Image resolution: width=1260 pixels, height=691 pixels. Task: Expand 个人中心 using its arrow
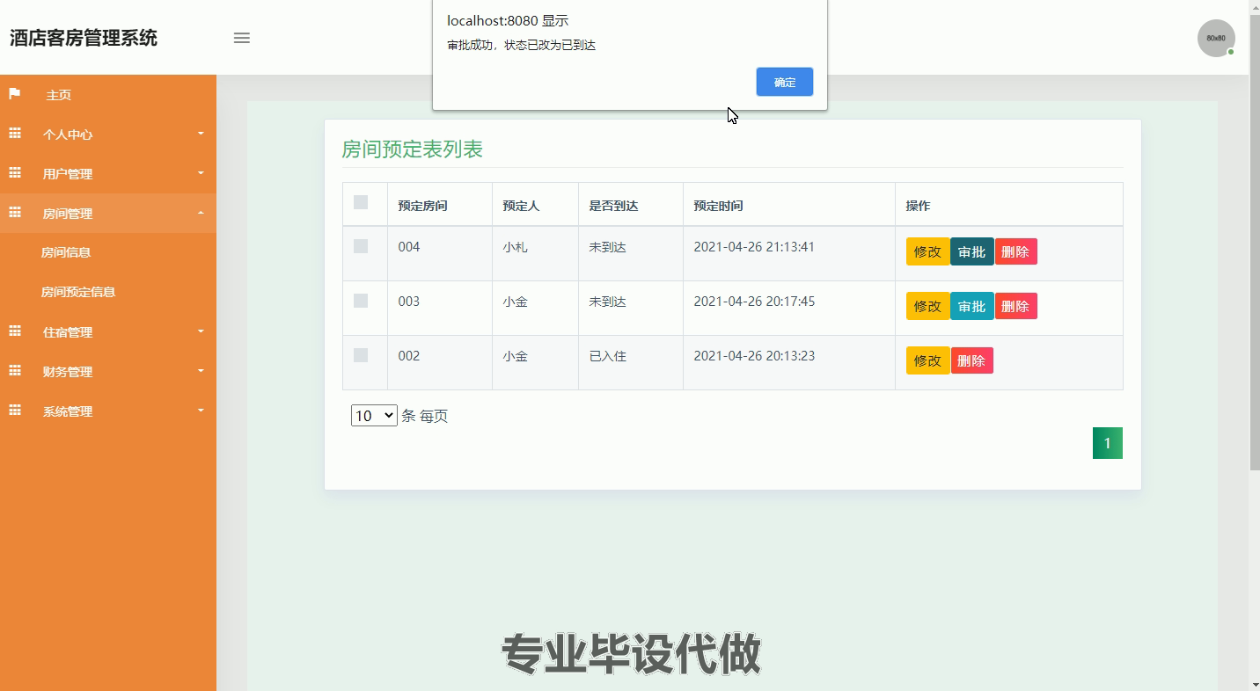tap(201, 134)
